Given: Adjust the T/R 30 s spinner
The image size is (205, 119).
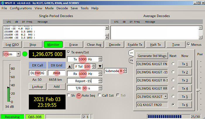Looking at the screenshot, I should pos(100,88).
